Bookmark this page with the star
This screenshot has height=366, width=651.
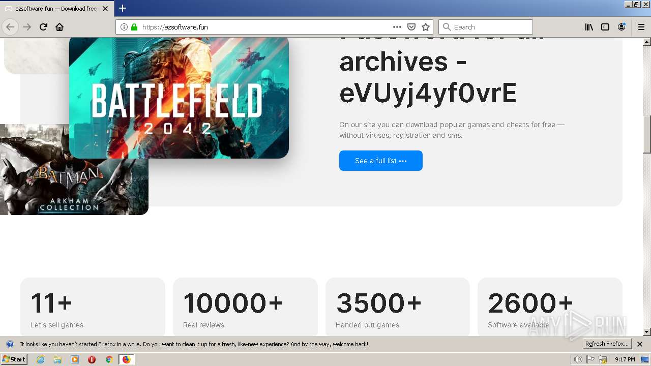pyautogui.click(x=426, y=27)
